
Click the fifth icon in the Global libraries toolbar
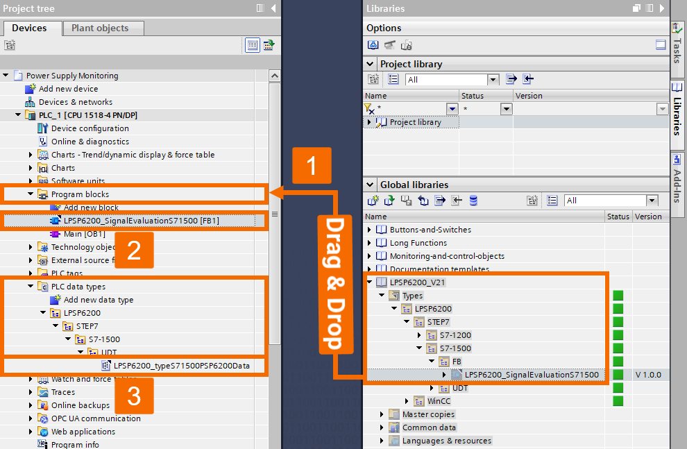pos(439,201)
